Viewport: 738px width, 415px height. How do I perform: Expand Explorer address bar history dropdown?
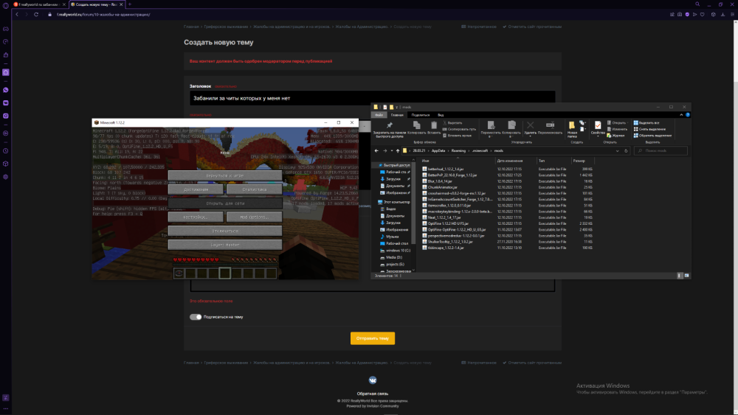click(618, 151)
